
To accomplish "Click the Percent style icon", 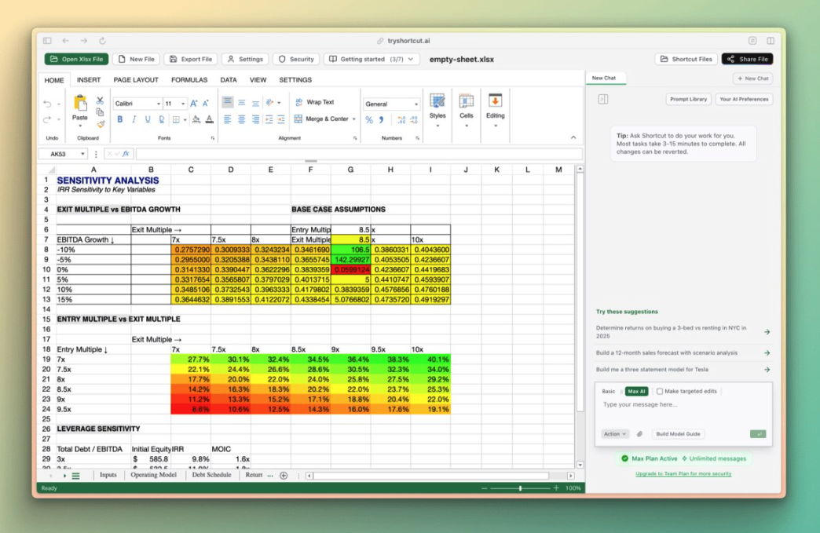I will click(x=369, y=120).
